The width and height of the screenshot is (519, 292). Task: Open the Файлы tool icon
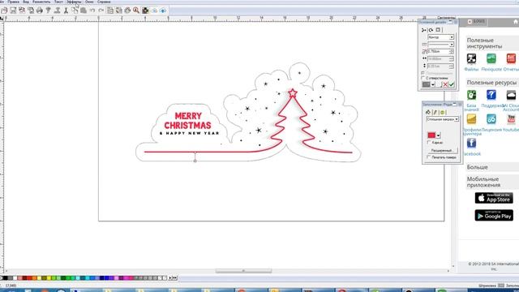coord(471,58)
